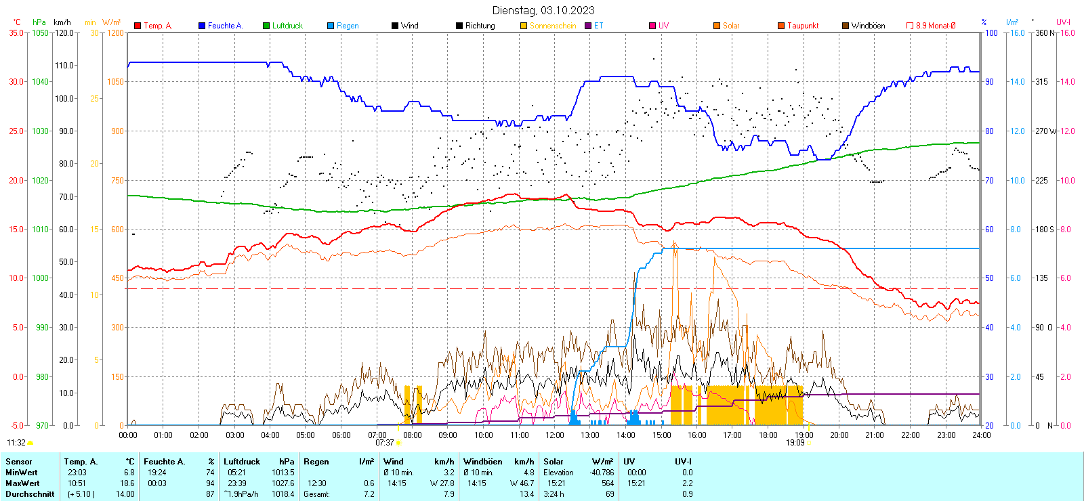Click the blue Feuchte A. legend square
This screenshot has width=1084, height=501.
(x=202, y=26)
